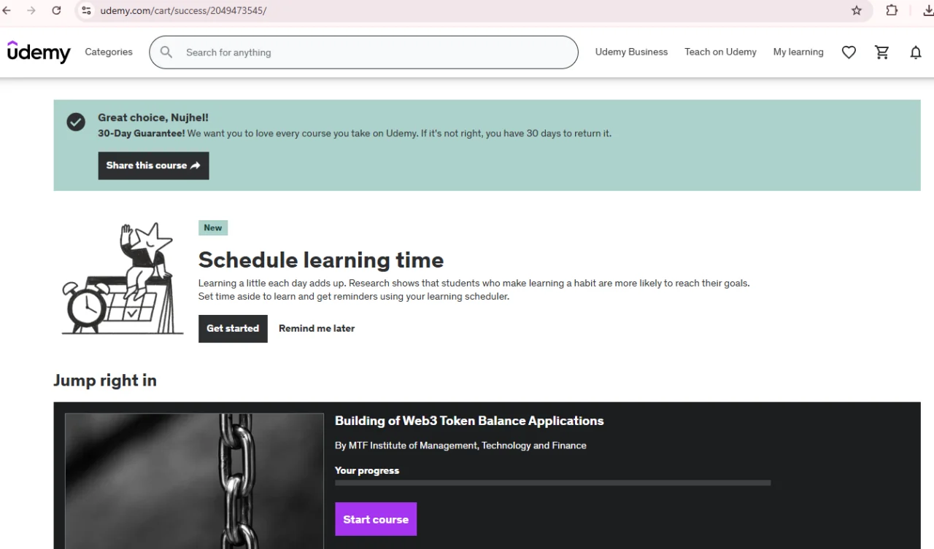Click the browser forward arrow
This screenshot has height=549, width=934.
[31, 10]
